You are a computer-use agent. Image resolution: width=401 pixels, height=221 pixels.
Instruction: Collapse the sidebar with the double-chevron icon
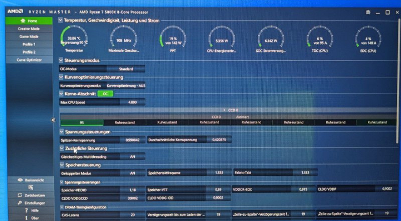[53, 120]
